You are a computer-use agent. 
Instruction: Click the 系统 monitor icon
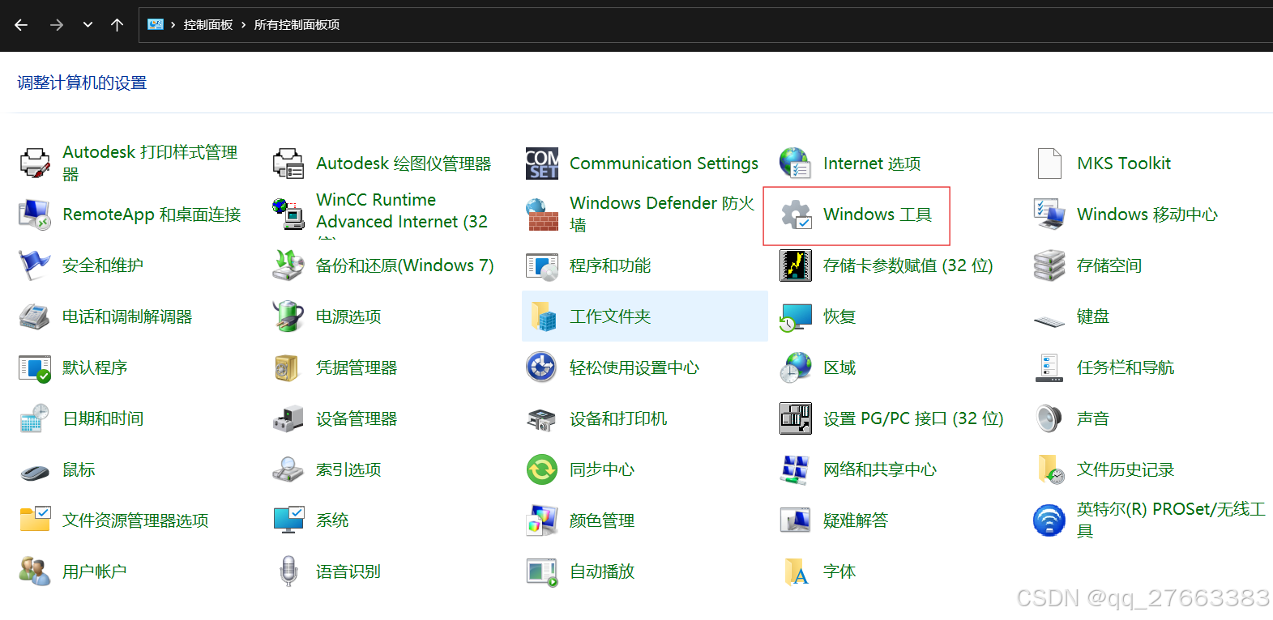click(x=288, y=520)
